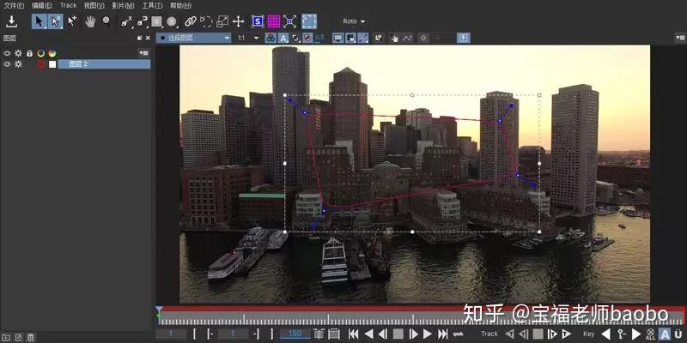
Task: Toggle the overlapping-squares mattes view icon
Action: click(350, 38)
